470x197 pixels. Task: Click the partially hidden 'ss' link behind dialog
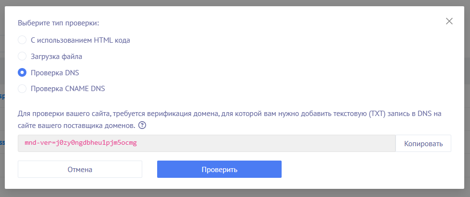click(x=2, y=142)
